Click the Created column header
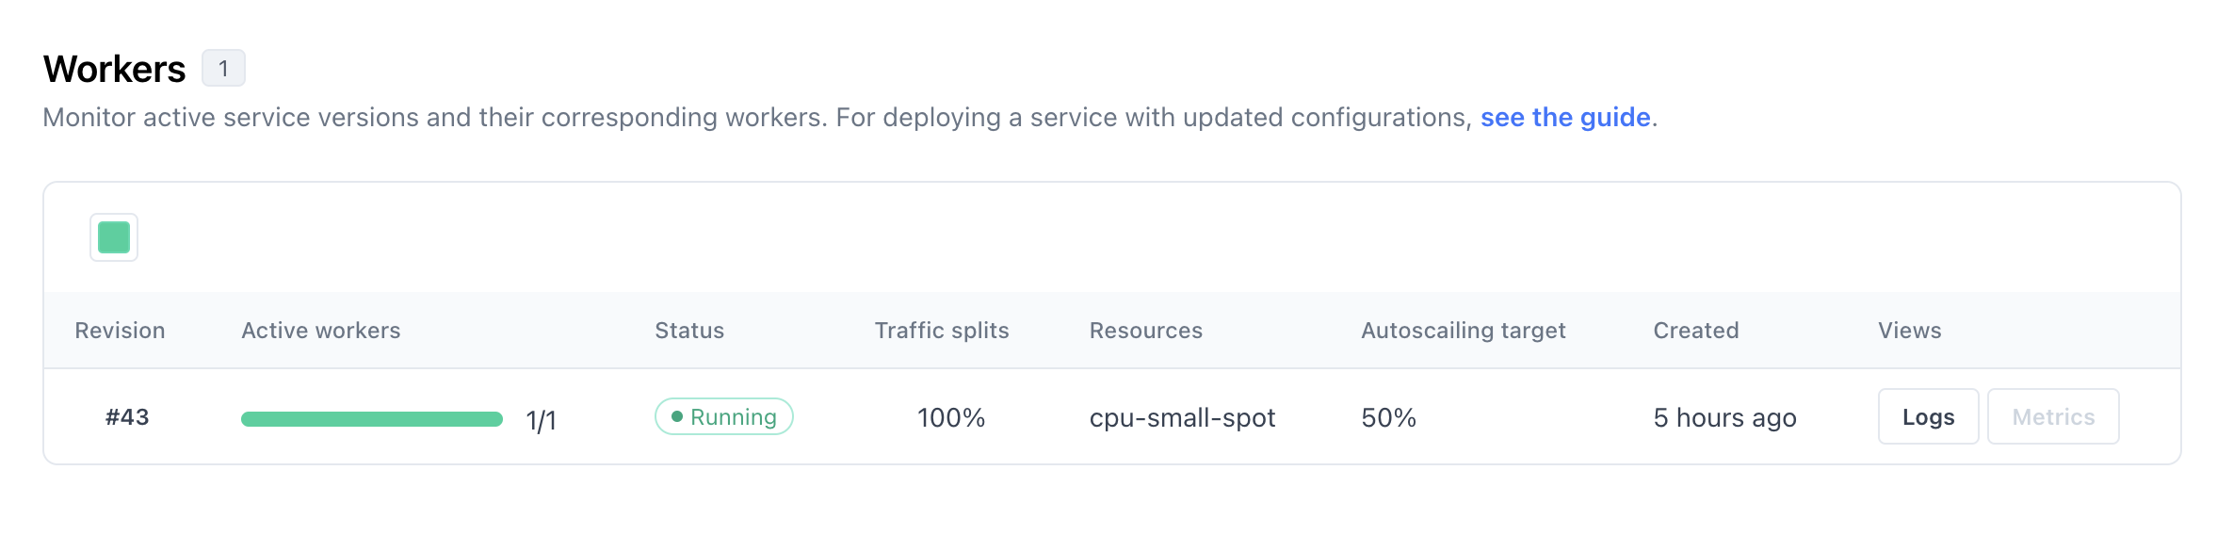The width and height of the screenshot is (2217, 535). (1695, 331)
